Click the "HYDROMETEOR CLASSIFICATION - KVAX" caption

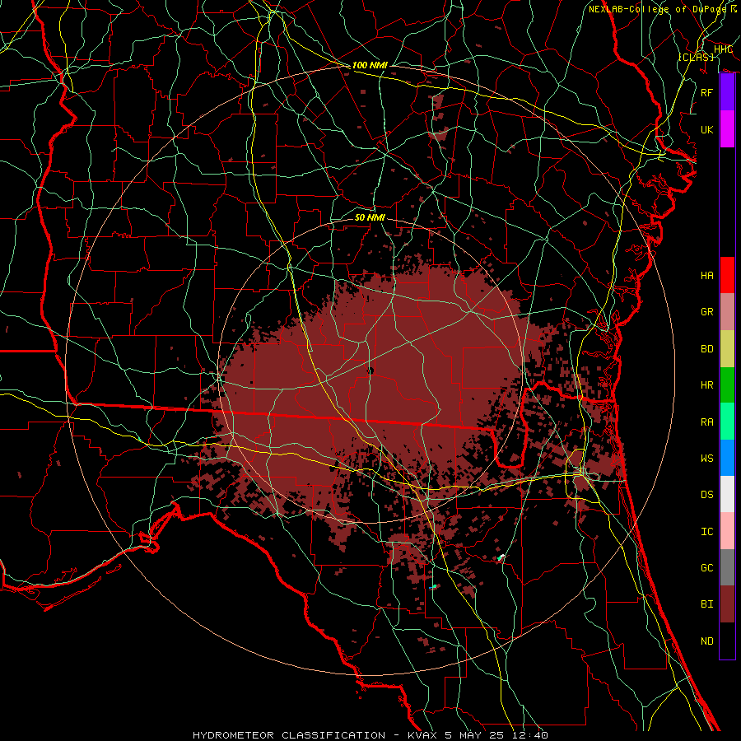(317, 735)
